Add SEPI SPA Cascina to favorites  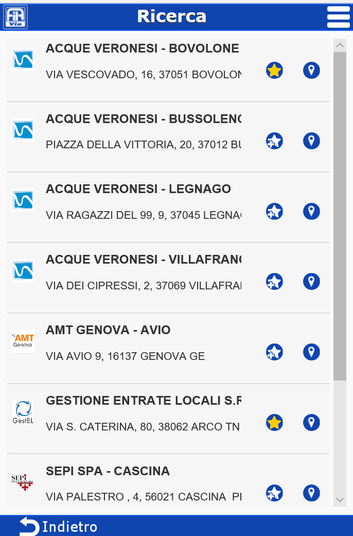(274, 493)
